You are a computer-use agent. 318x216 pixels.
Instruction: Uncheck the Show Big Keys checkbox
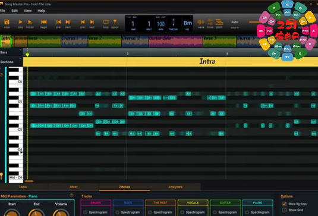click(284, 204)
